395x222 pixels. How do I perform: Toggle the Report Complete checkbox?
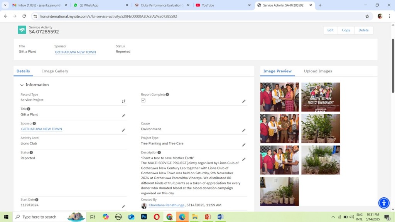[143, 100]
